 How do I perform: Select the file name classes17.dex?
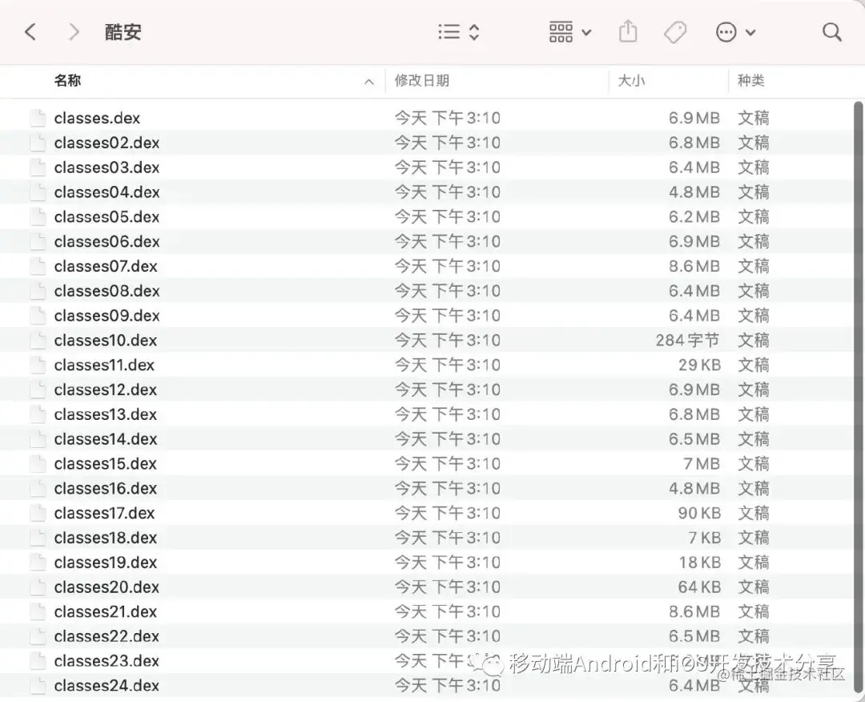(105, 513)
